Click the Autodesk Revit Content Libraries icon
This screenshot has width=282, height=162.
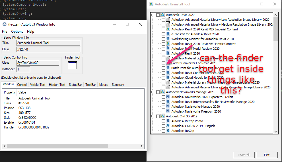(x=168, y=73)
